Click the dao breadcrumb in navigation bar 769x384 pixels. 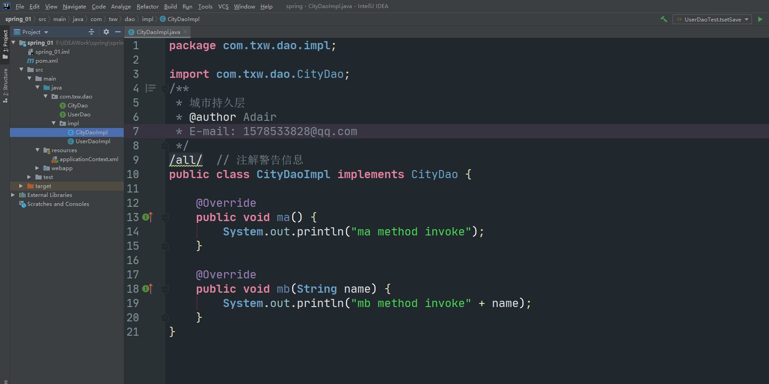(130, 19)
